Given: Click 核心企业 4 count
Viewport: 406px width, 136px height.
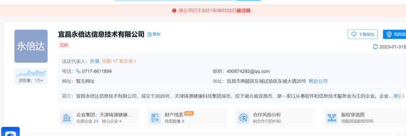Looking at the screenshot, I should (112, 121).
